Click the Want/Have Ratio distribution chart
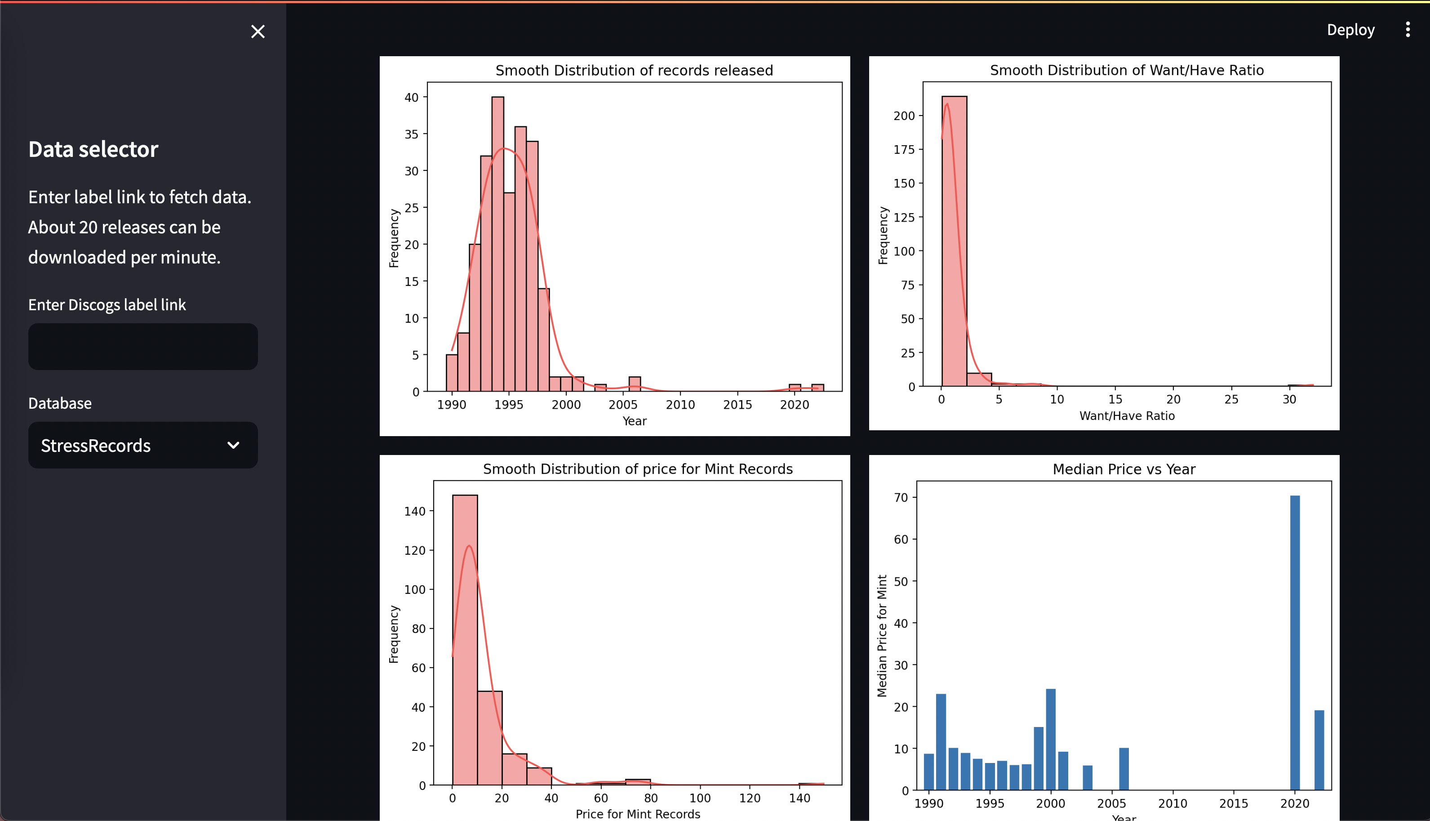This screenshot has height=821, width=1430. click(x=1103, y=243)
